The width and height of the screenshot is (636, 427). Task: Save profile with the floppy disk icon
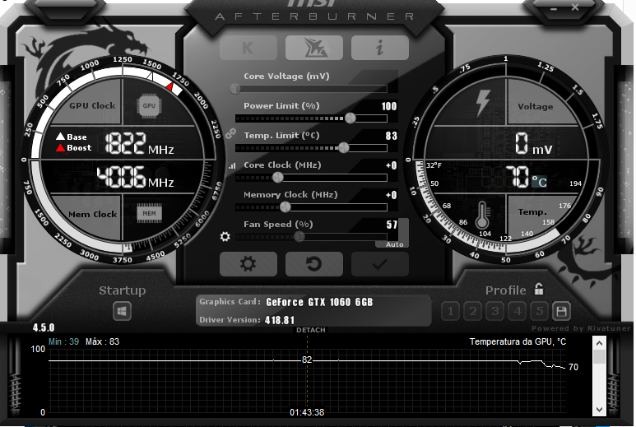(561, 312)
